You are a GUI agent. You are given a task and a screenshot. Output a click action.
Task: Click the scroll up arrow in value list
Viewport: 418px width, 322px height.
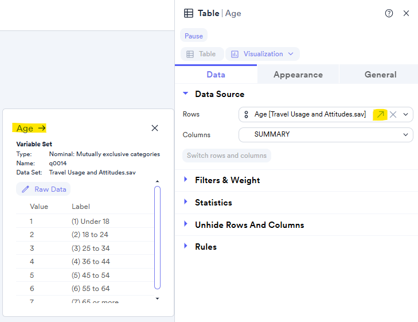(x=157, y=181)
